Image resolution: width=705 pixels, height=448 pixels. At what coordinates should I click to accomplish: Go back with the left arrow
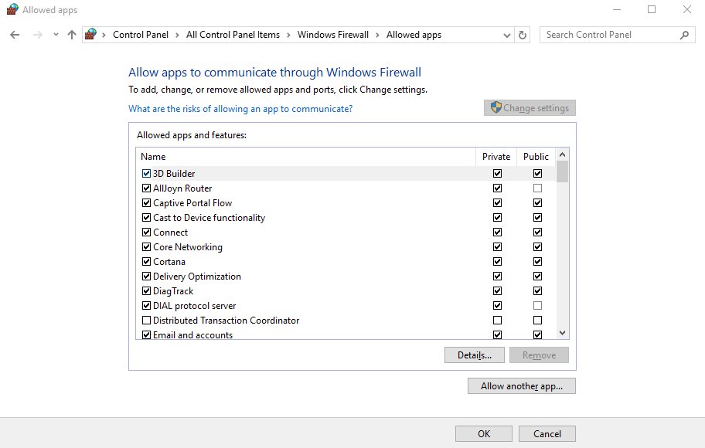click(15, 35)
